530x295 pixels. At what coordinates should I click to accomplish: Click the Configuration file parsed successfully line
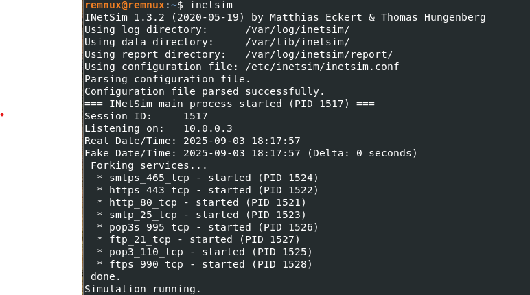204,91
